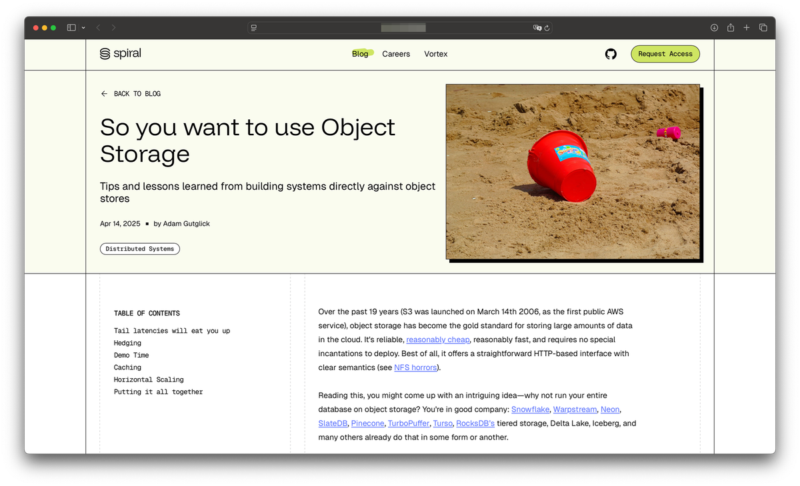The height and width of the screenshot is (486, 800).
Task: Open a new tab with plus icon
Action: point(747,28)
